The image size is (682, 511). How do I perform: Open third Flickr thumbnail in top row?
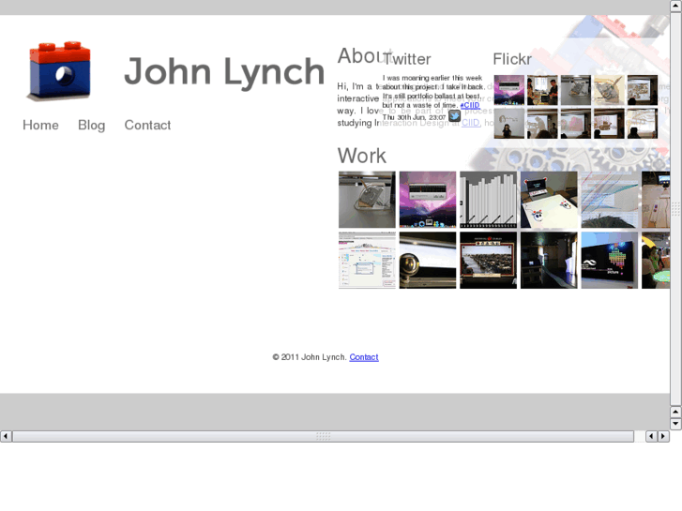coord(576,90)
